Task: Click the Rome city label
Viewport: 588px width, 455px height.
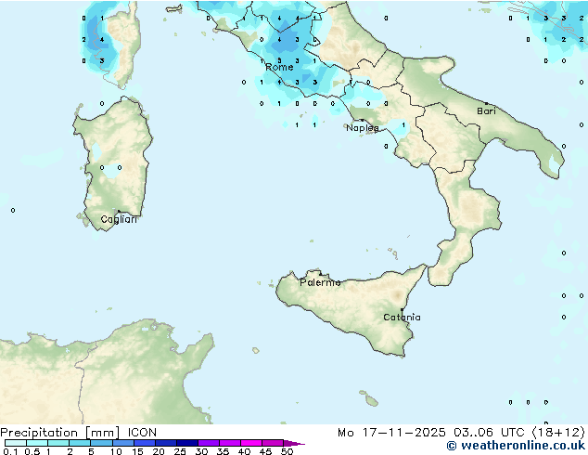Action: point(279,67)
